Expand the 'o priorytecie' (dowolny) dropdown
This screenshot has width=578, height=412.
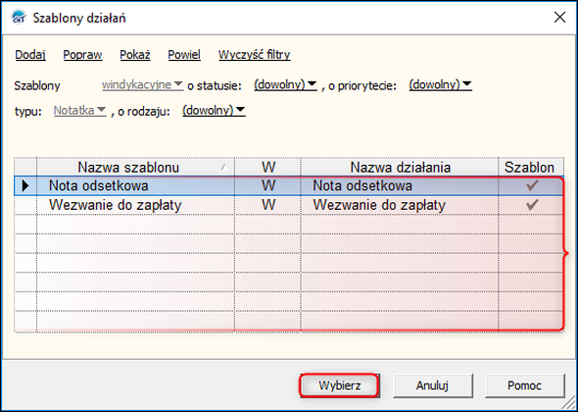coord(440,85)
